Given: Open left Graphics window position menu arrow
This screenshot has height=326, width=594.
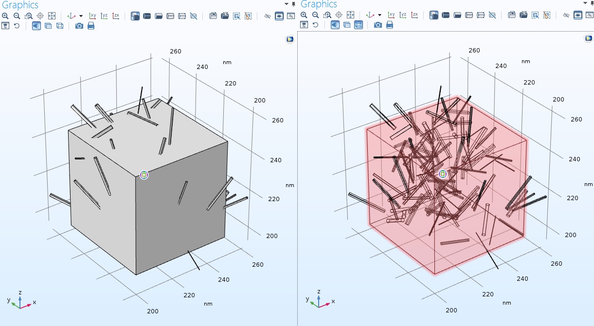Looking at the screenshot, I should (287, 4).
